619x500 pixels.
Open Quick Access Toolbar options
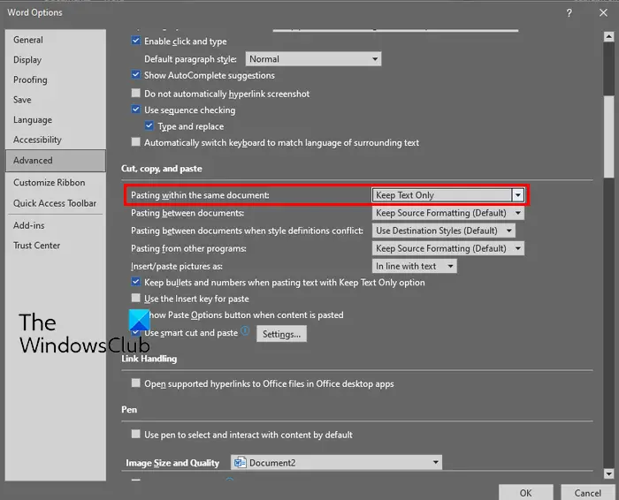[x=56, y=203]
